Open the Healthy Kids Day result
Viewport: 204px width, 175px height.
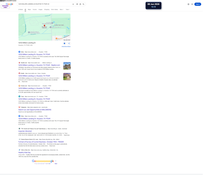tap(24, 153)
